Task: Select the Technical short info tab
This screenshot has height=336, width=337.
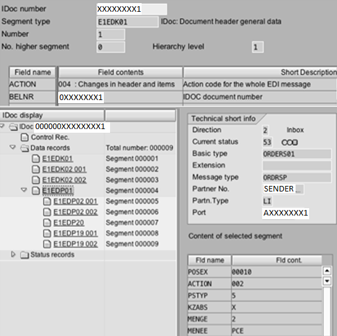Action: 223,119
